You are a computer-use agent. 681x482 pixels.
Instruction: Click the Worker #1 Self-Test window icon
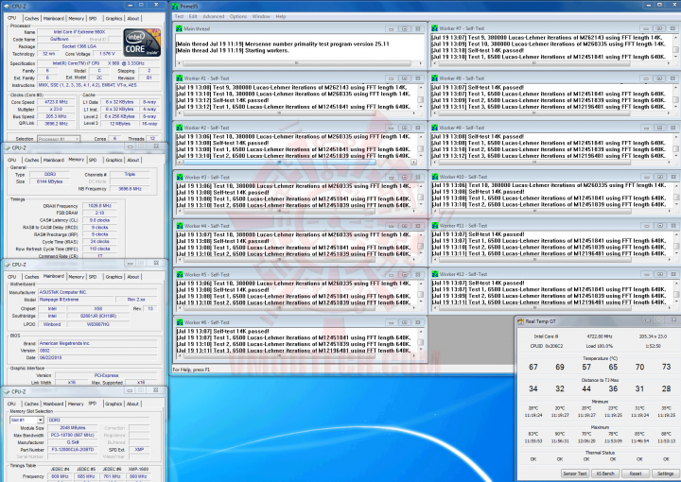(180, 77)
